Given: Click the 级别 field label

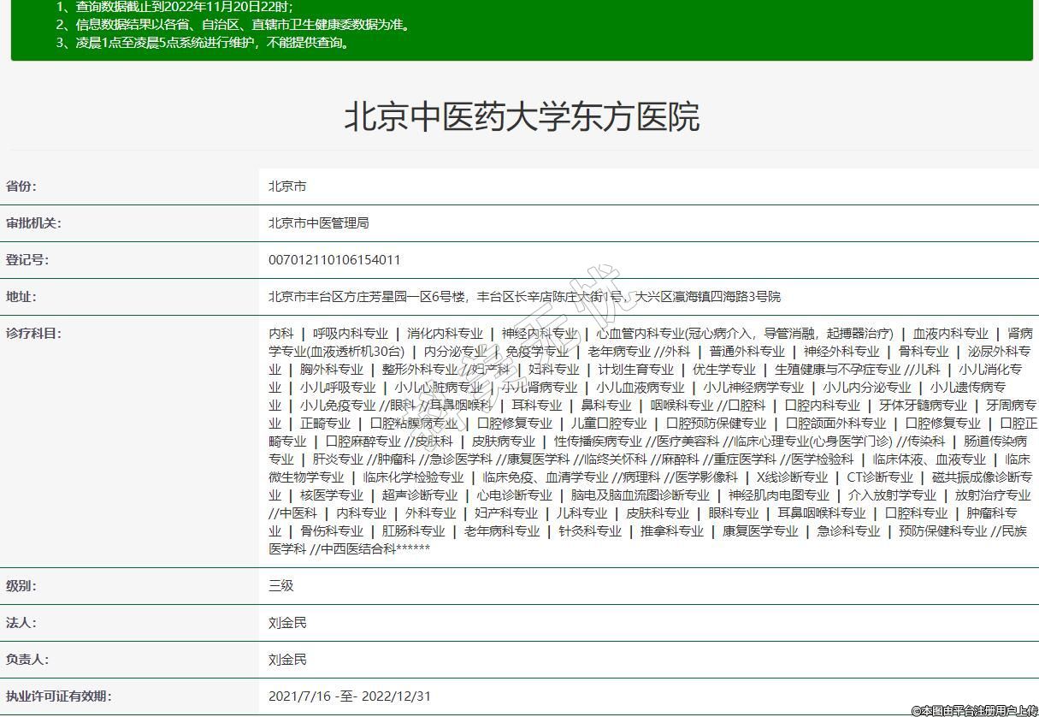Looking at the screenshot, I should (21, 586).
